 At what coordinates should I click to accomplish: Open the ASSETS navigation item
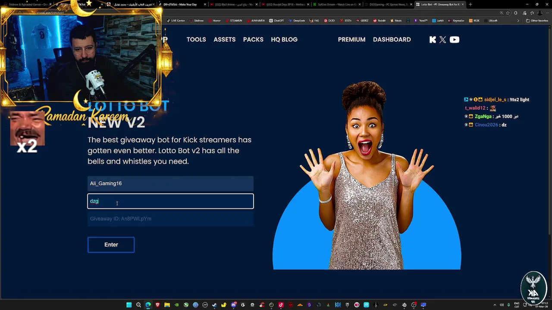225,40
